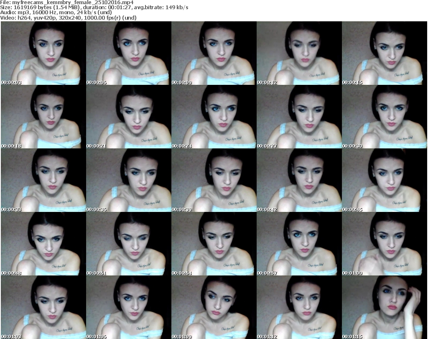Select the frame stamped 00:00:27

click(299, 117)
